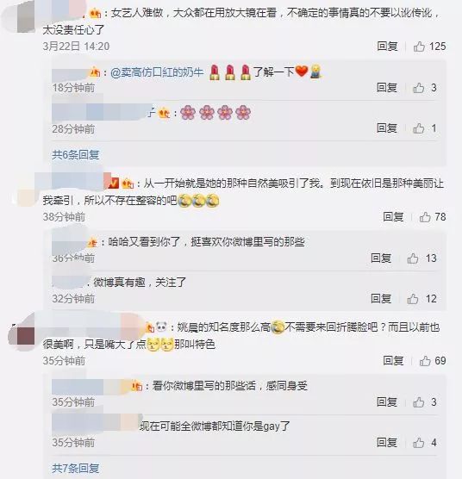Reply to the flower emoji comment

[x=387, y=128]
